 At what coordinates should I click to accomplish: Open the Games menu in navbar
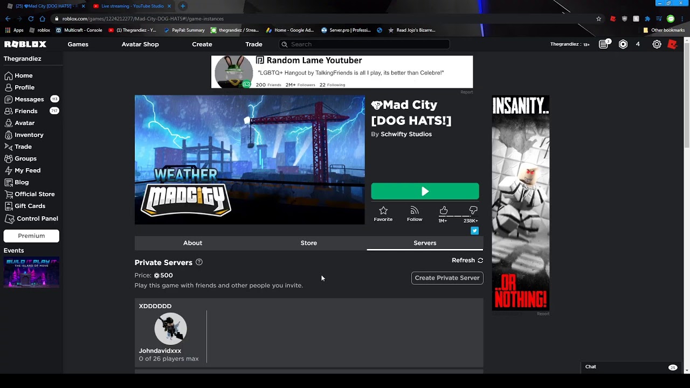[x=78, y=44]
